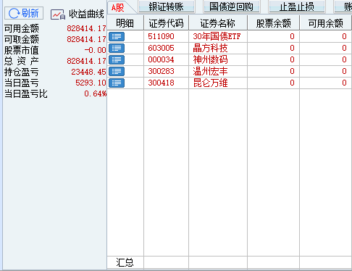The height and width of the screenshot is (271, 352).
Task: Switch to the A股 tab
Action: [118, 8]
